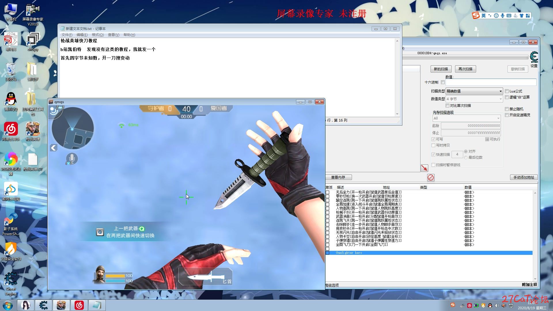
Task: Enable the 逻辑"非"运算 checkbox
Action: (x=507, y=97)
